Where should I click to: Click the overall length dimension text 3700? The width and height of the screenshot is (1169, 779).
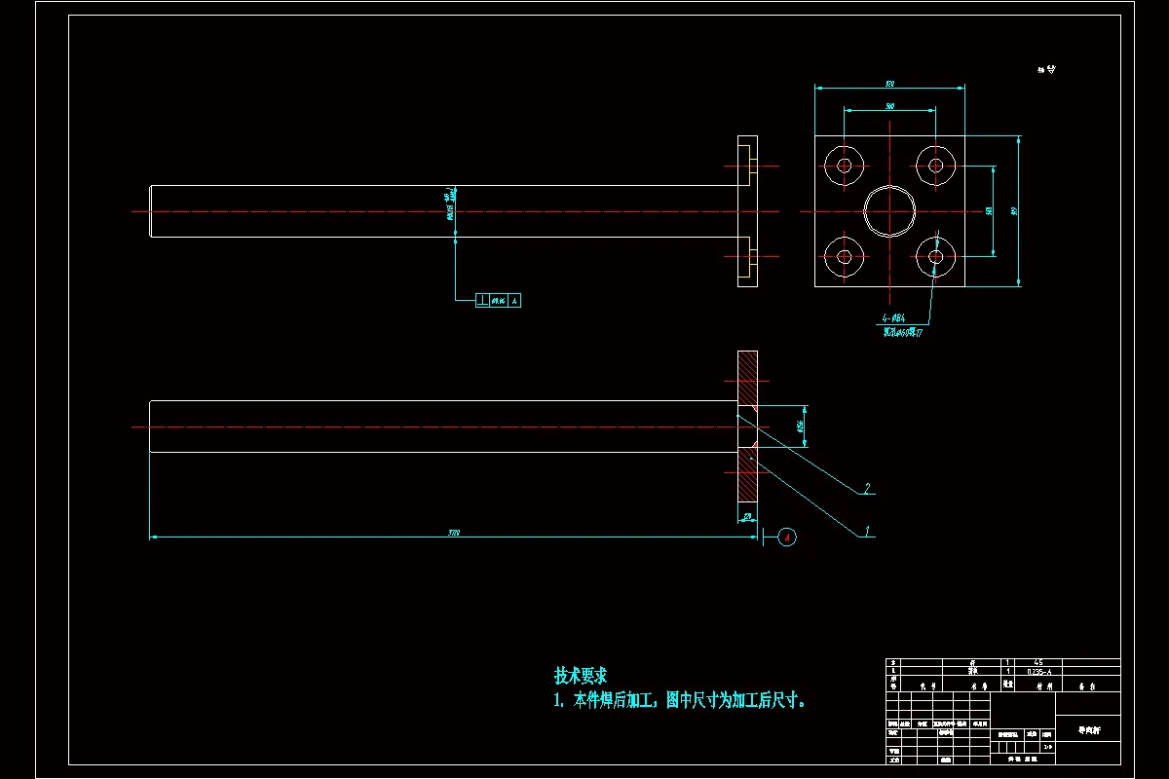click(x=454, y=533)
